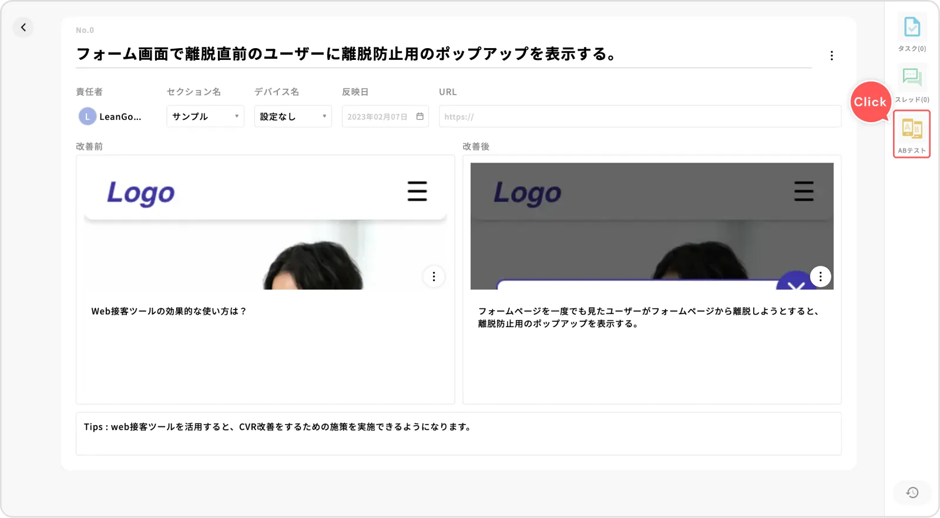Expand the 設定なし device dropdown

click(x=293, y=116)
